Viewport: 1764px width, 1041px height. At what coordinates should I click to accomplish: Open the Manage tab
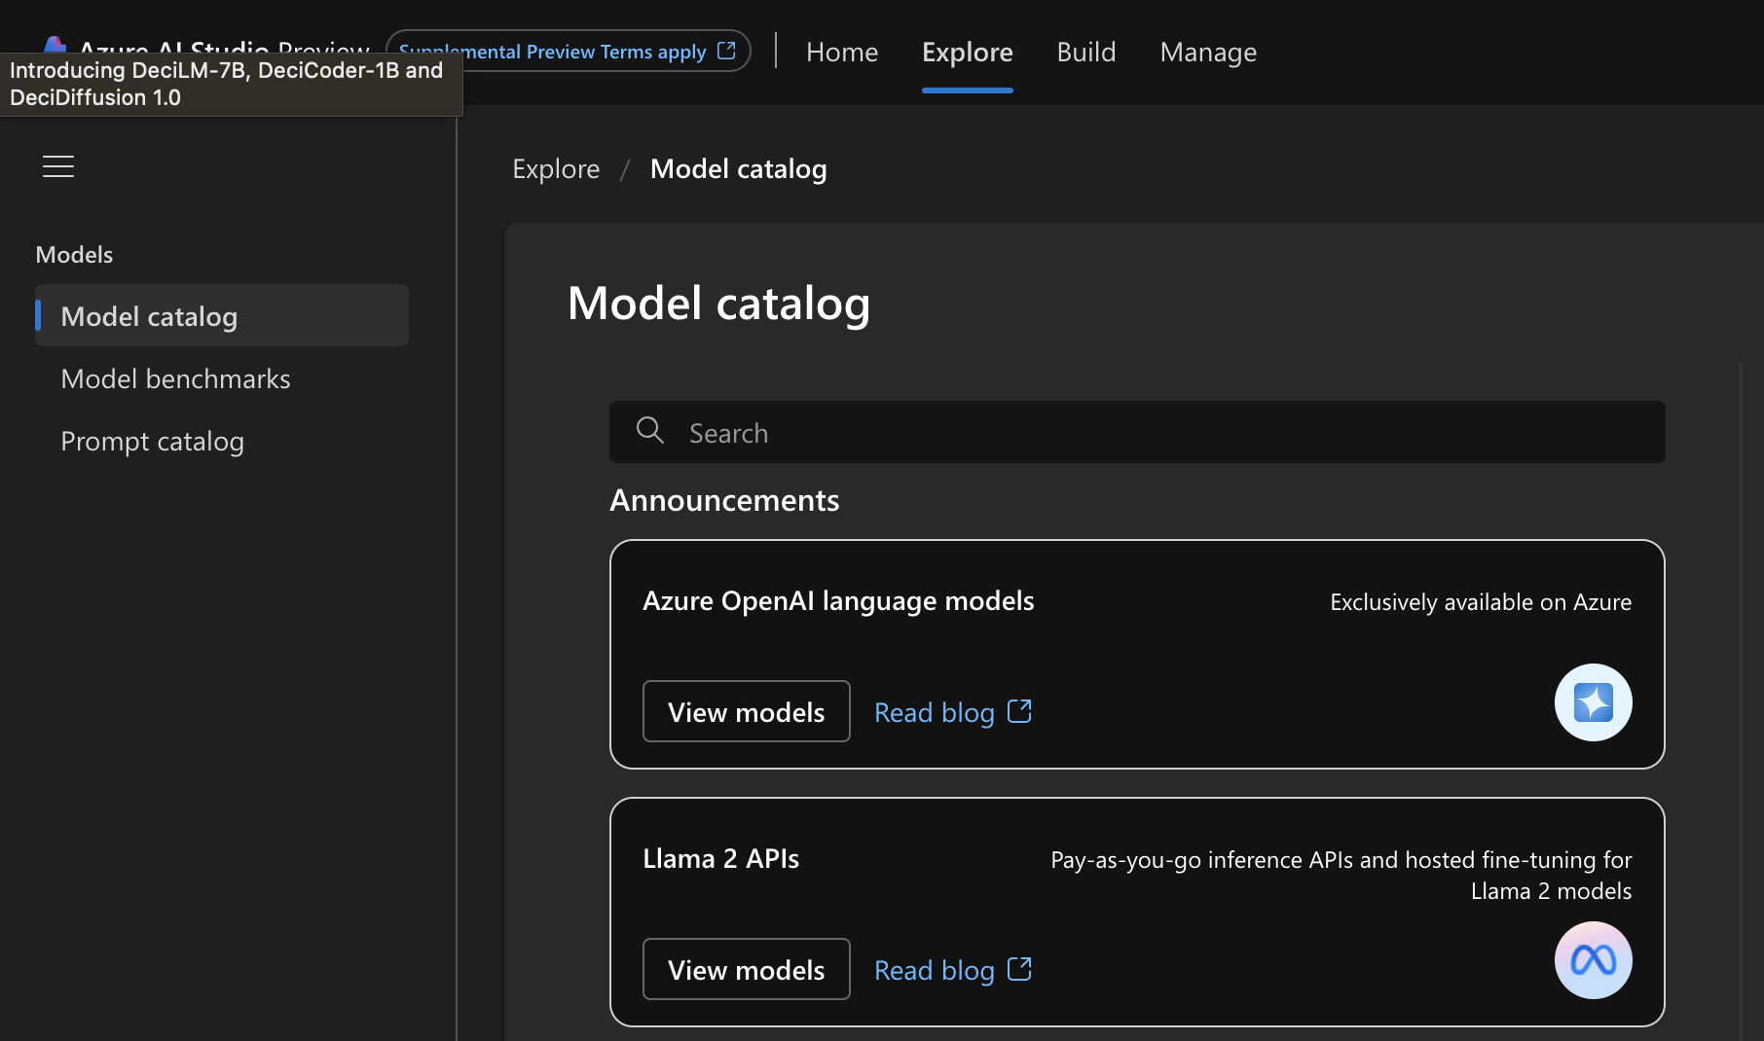(x=1208, y=52)
